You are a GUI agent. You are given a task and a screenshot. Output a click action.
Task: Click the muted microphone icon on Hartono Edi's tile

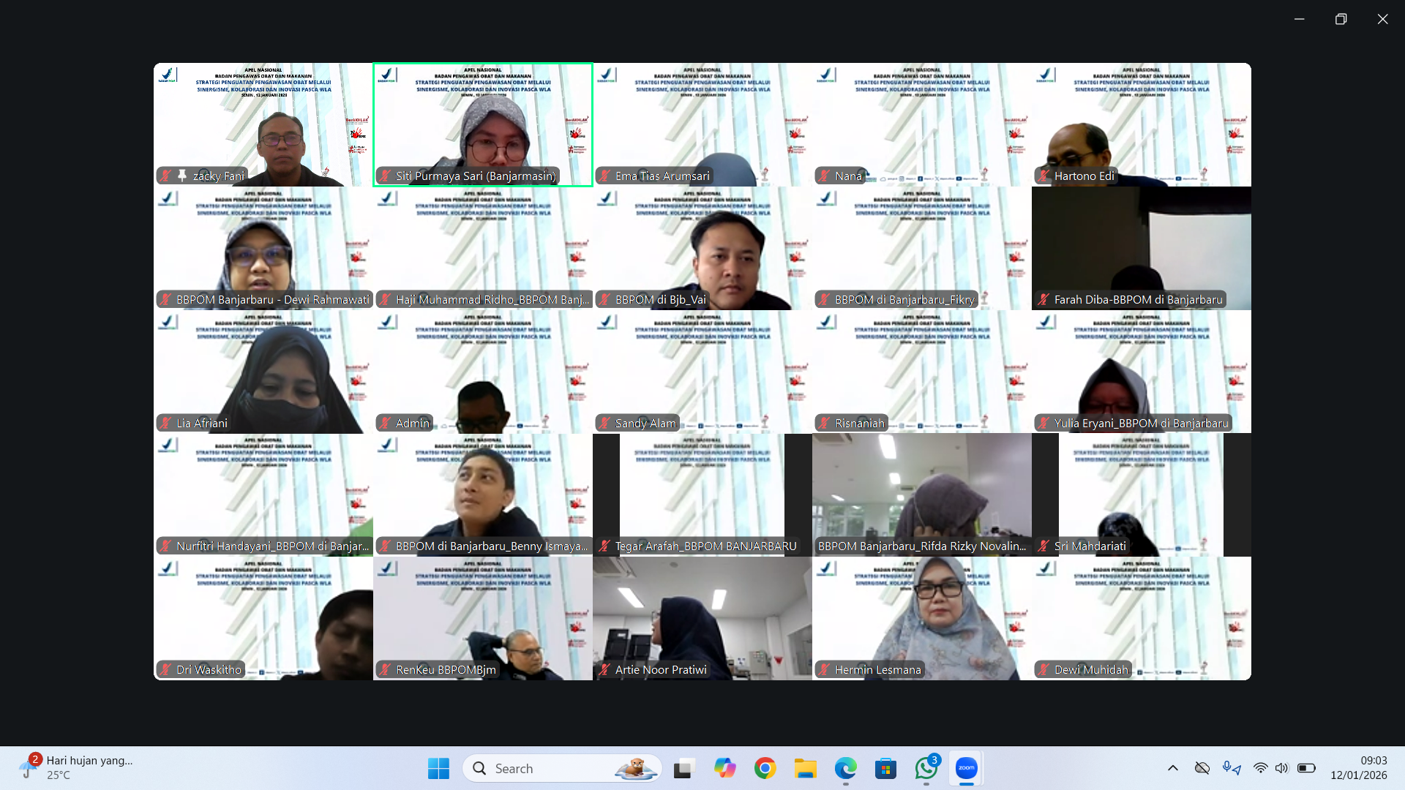[1044, 176]
